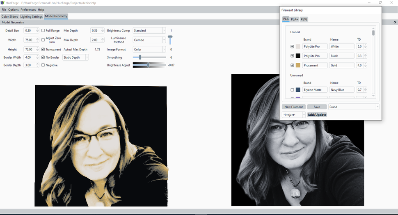This screenshot has height=215, width=398.
Task: Click the Add/Update button
Action: pyautogui.click(x=317, y=115)
